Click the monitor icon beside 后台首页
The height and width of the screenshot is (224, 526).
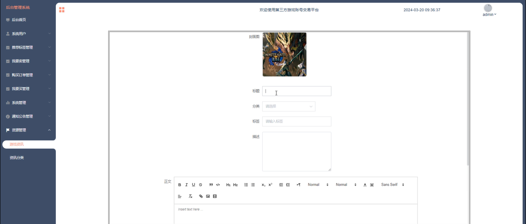[8, 20]
